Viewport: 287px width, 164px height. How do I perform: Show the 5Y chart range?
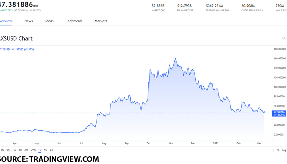point(46,150)
